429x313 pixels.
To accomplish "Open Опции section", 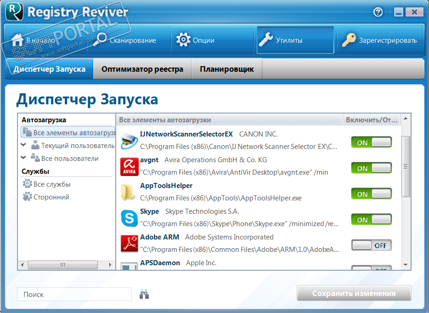I will coord(212,40).
